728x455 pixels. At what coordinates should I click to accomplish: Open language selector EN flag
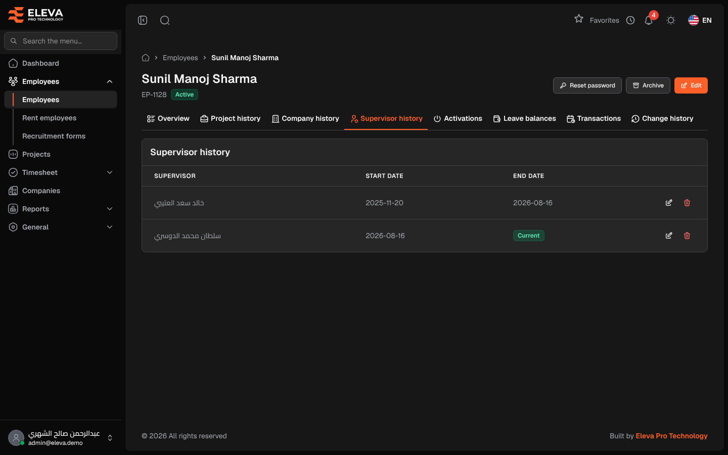pos(700,20)
